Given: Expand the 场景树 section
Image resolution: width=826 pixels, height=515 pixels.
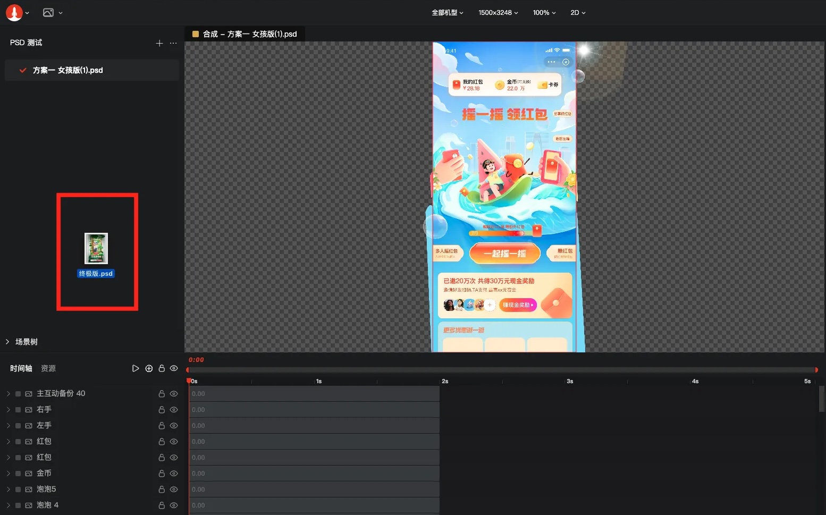Looking at the screenshot, I should 7,342.
